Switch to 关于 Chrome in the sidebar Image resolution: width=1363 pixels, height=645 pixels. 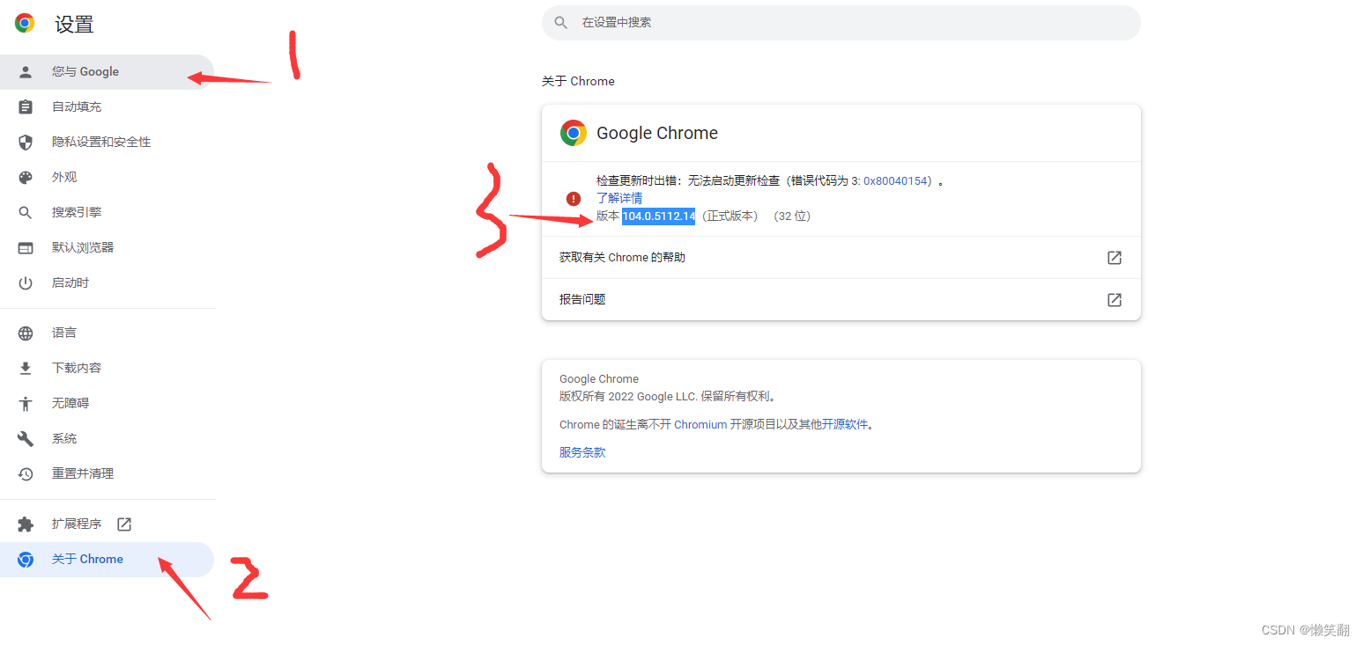click(87, 559)
